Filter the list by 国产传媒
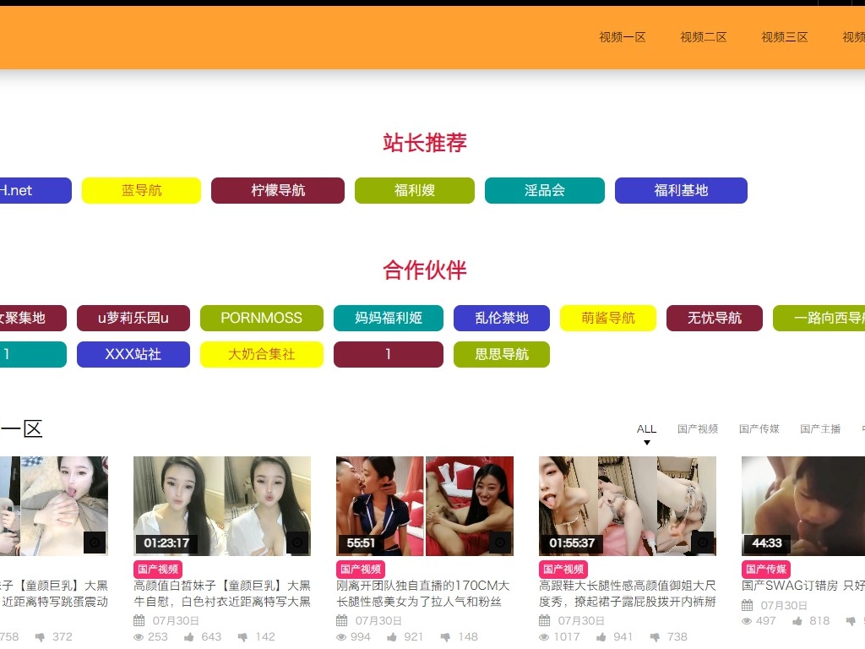 (x=759, y=429)
